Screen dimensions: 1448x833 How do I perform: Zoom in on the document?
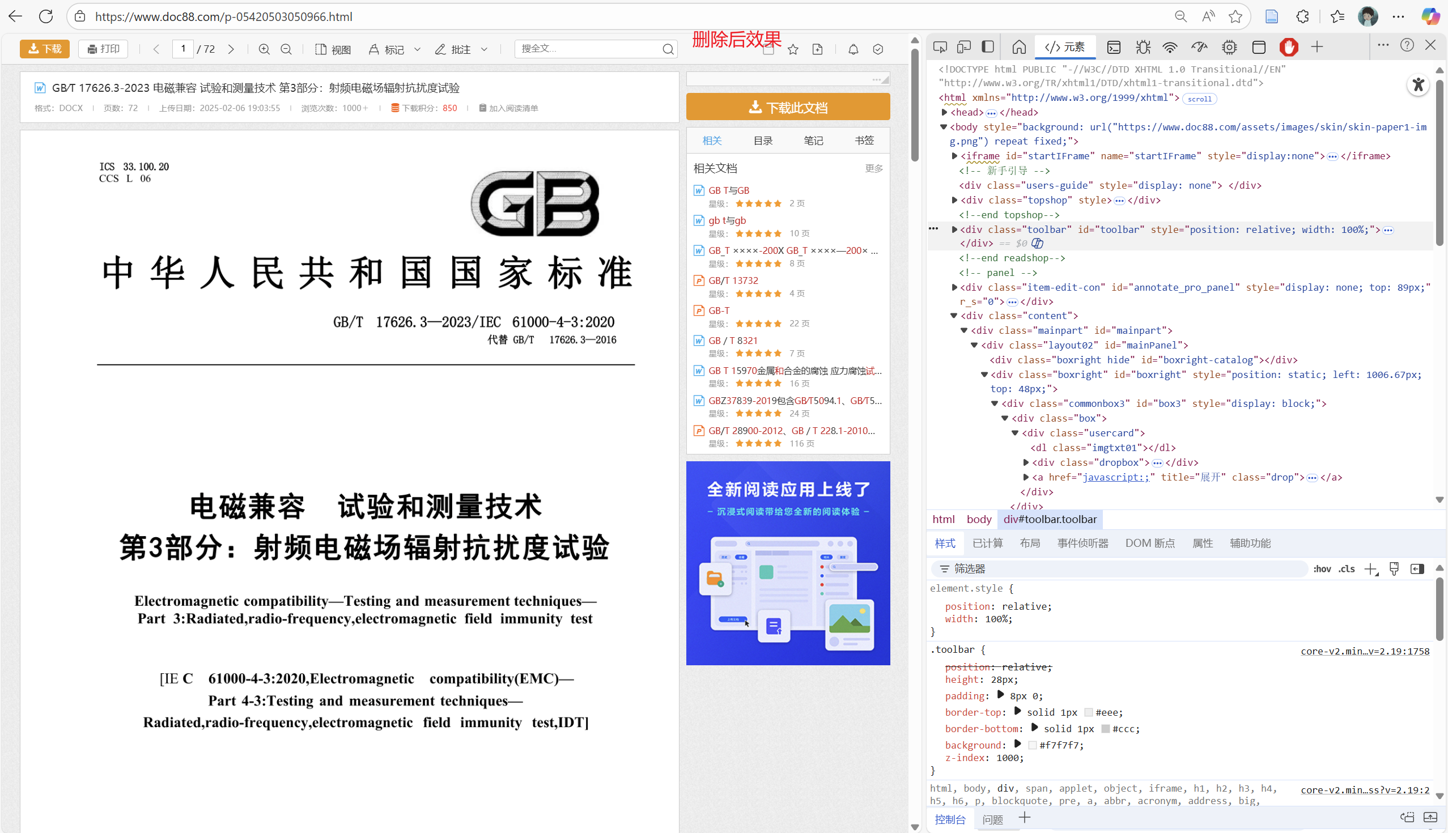264,49
